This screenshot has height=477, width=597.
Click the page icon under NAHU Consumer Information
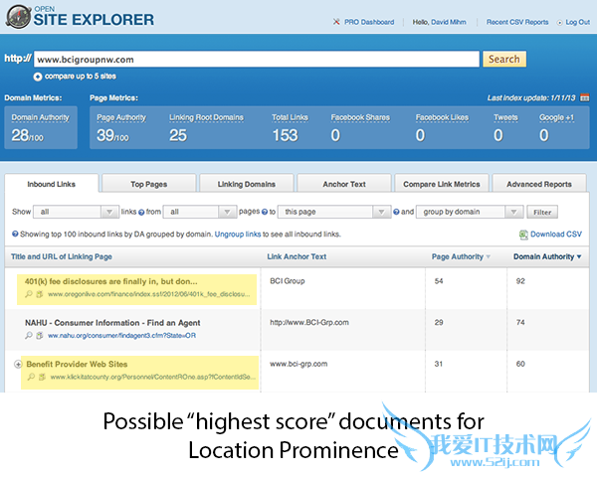[40, 337]
